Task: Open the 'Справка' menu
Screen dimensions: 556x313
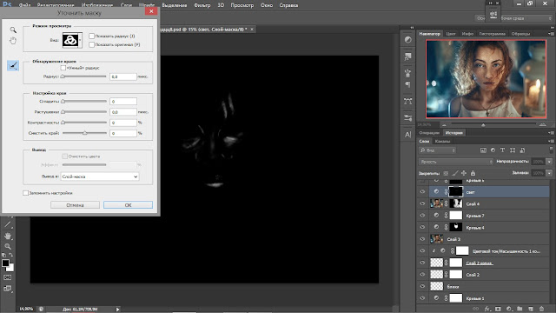Action: [288, 5]
